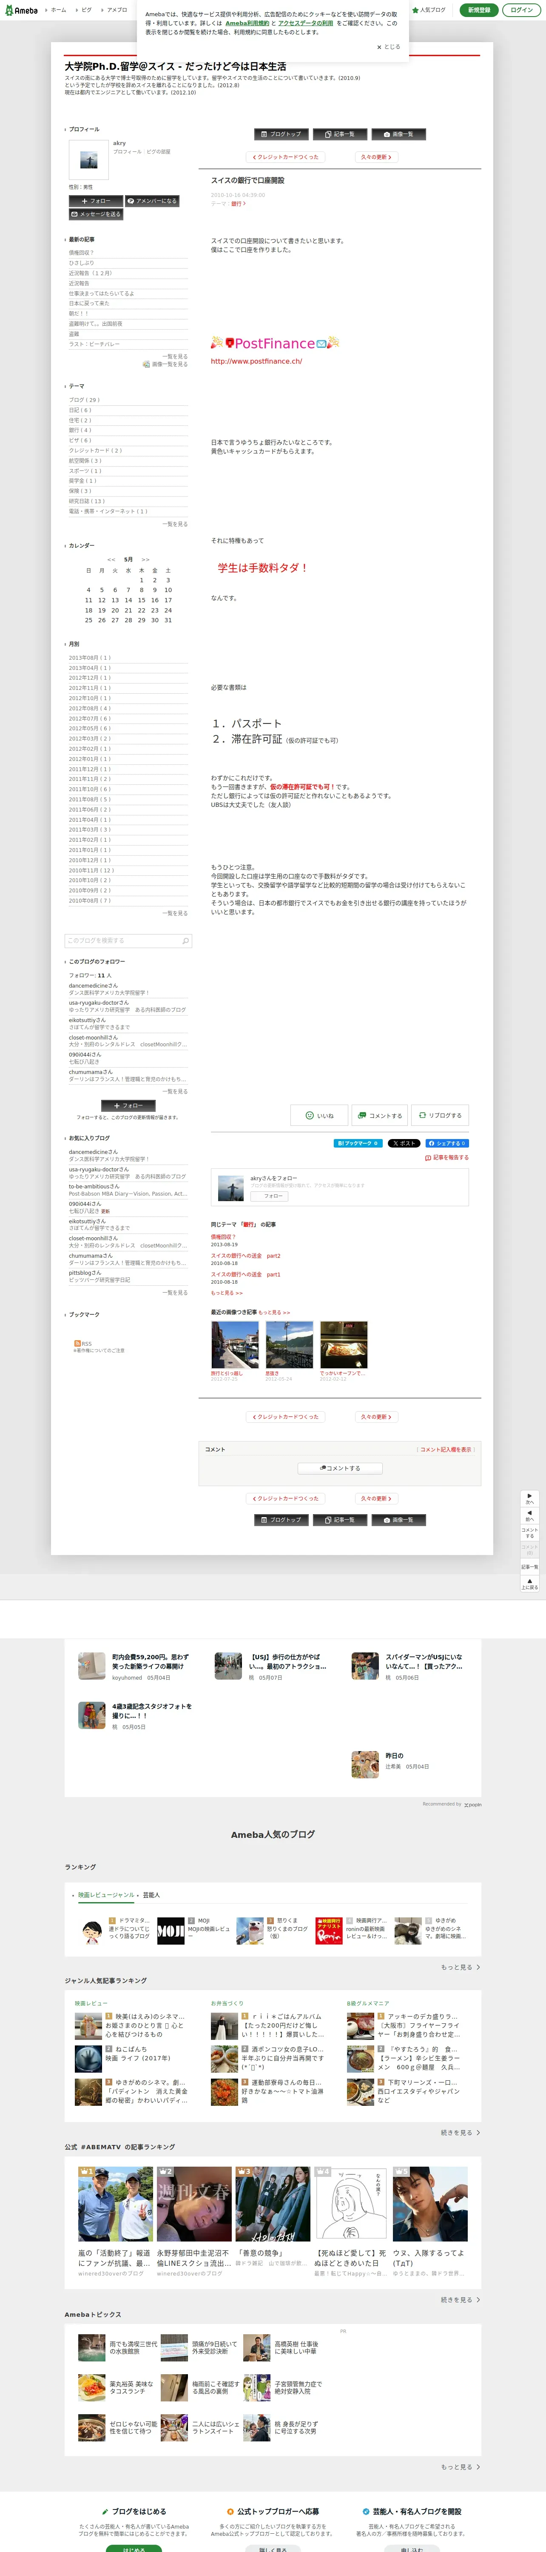Image resolution: width=546 pixels, height=2552 pixels.
Task: Click 記事を報告する report link
Action: 447,1157
